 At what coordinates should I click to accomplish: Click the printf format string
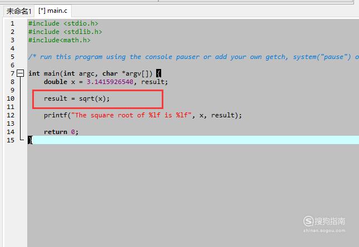(x=131, y=115)
